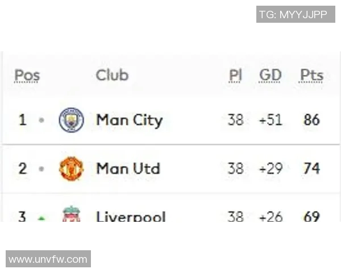Click the Liverpool club crest
This screenshot has height=273, width=341.
72,215
